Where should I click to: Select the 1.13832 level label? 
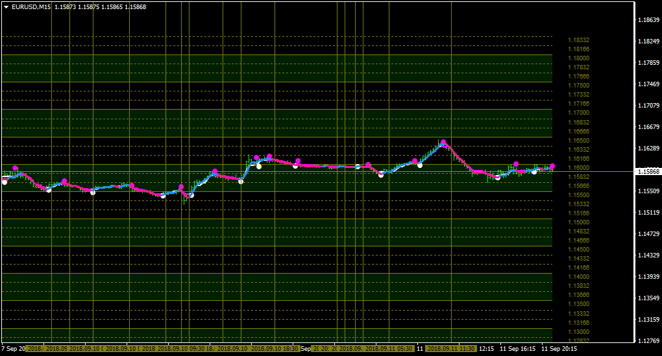point(579,286)
